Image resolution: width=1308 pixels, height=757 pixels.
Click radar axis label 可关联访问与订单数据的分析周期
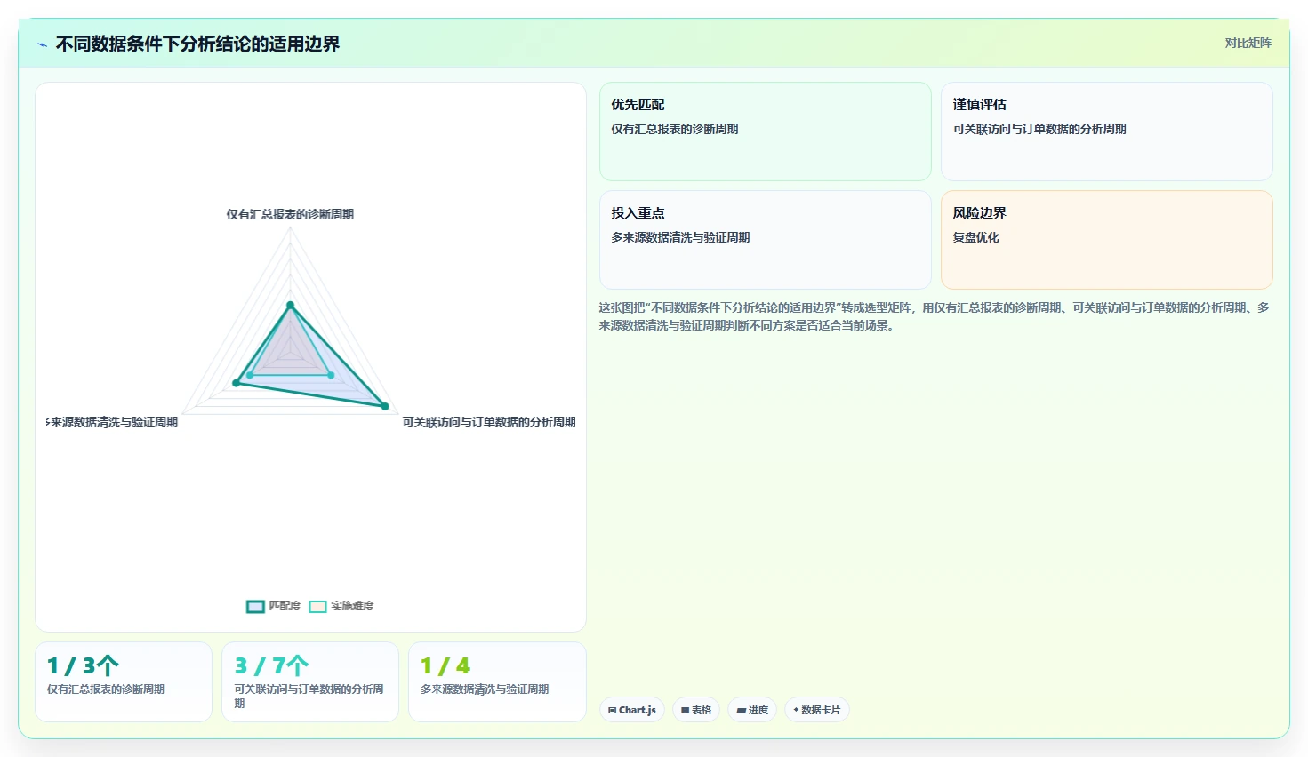pyautogui.click(x=489, y=422)
